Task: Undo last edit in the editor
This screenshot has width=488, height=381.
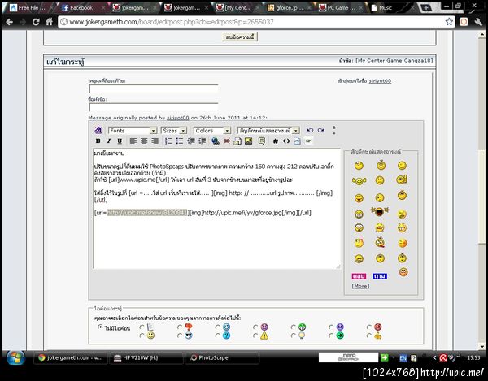Action: [310, 130]
